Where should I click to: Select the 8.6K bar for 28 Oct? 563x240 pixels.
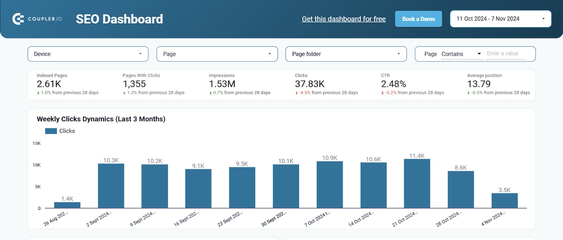tap(461, 189)
